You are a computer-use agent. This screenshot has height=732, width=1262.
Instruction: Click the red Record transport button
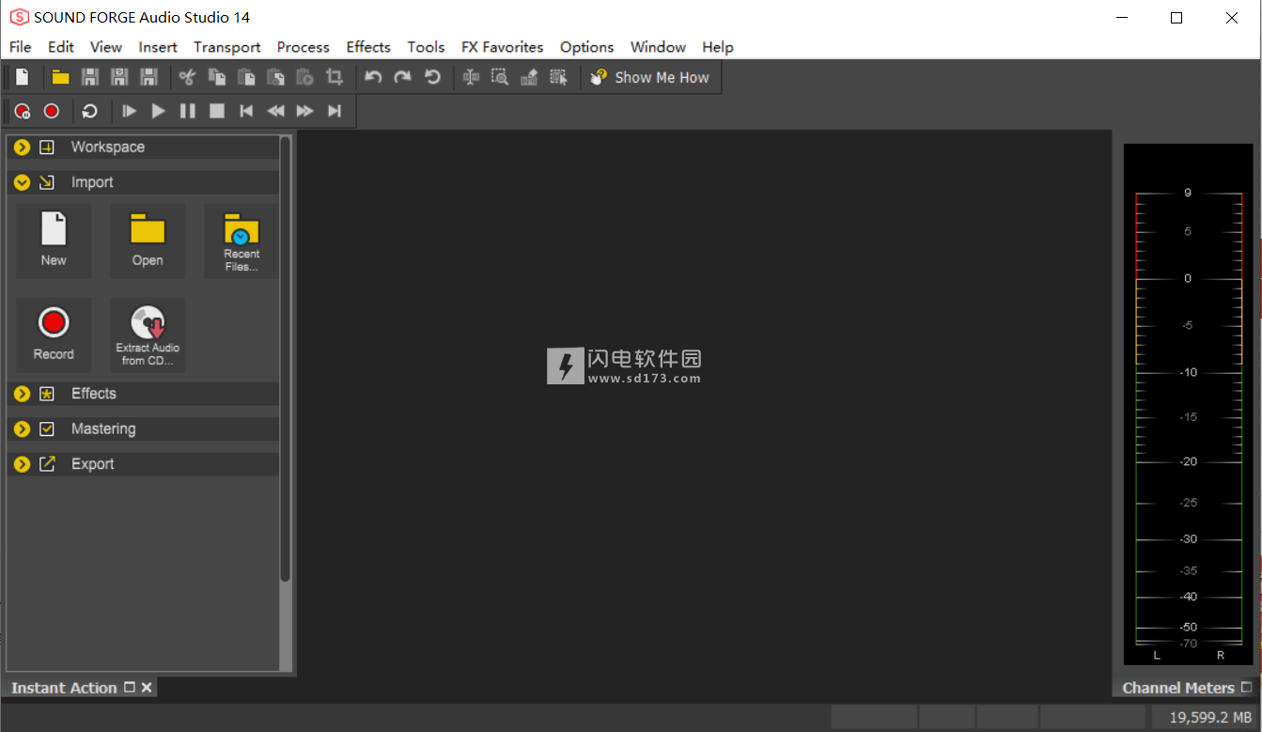pyautogui.click(x=52, y=111)
